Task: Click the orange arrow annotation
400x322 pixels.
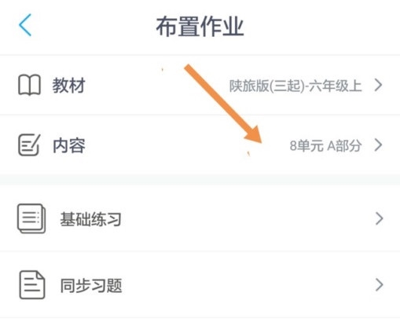Action: pos(223,104)
